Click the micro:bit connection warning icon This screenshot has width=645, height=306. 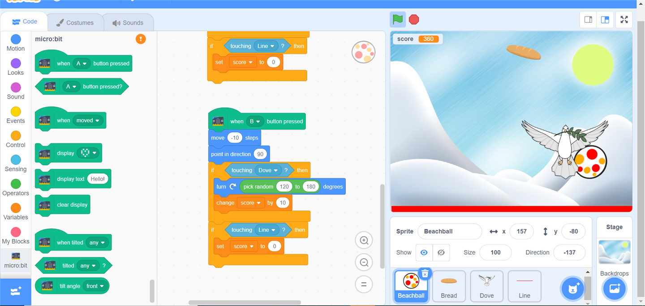141,39
